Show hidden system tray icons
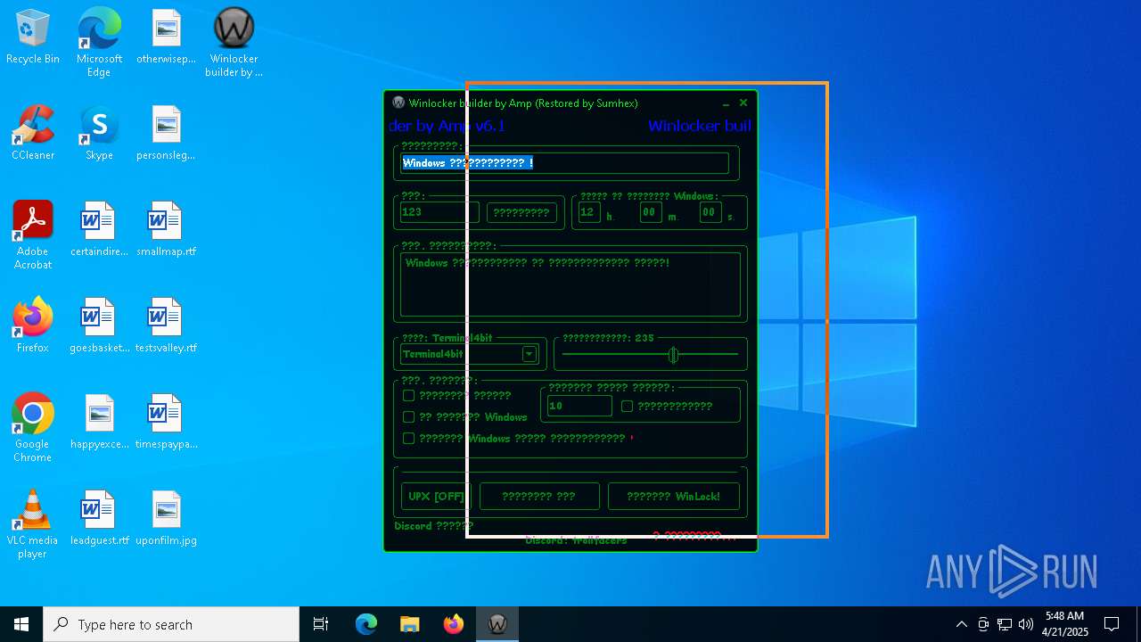The height and width of the screenshot is (642, 1141). pyautogui.click(x=961, y=624)
